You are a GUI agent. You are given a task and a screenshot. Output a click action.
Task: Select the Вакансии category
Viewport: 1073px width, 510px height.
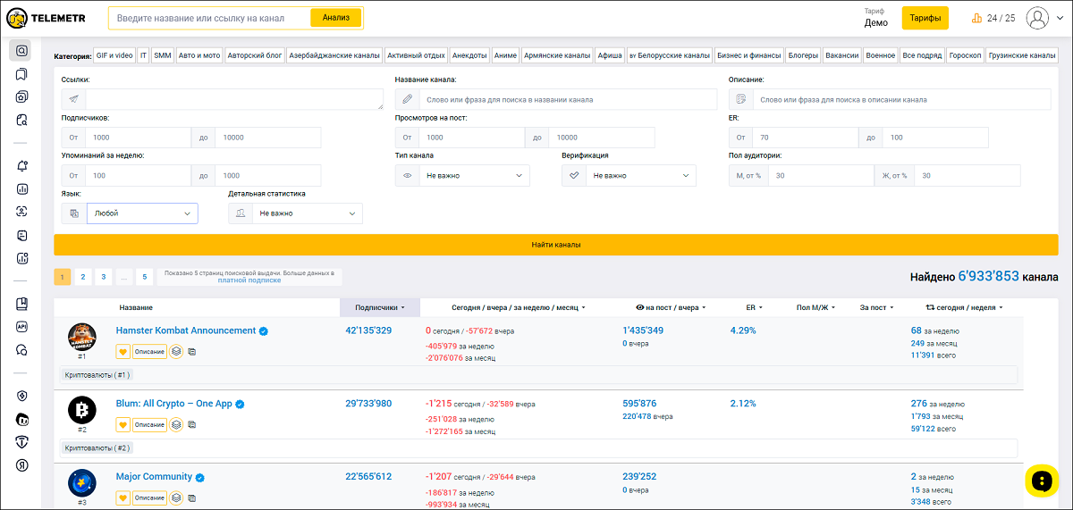[842, 55]
